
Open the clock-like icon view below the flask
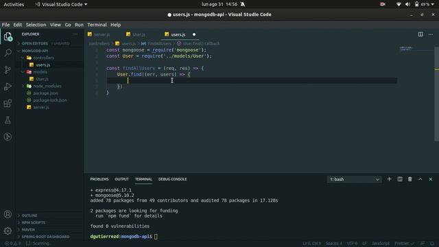[8, 137]
